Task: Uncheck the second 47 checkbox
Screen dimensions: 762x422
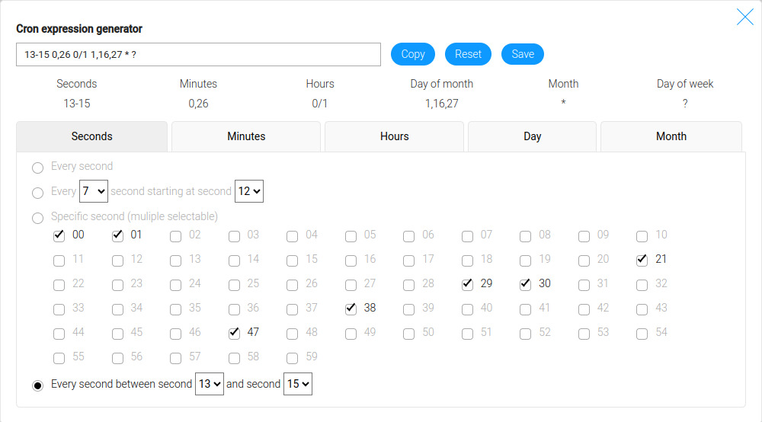Action: tap(235, 334)
